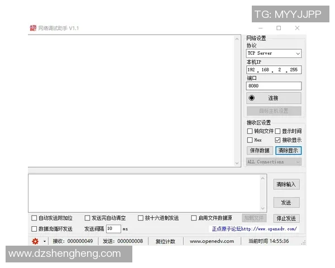Click the 复位计数 reset count button
This screenshot has width=335, height=268.
coord(165,241)
